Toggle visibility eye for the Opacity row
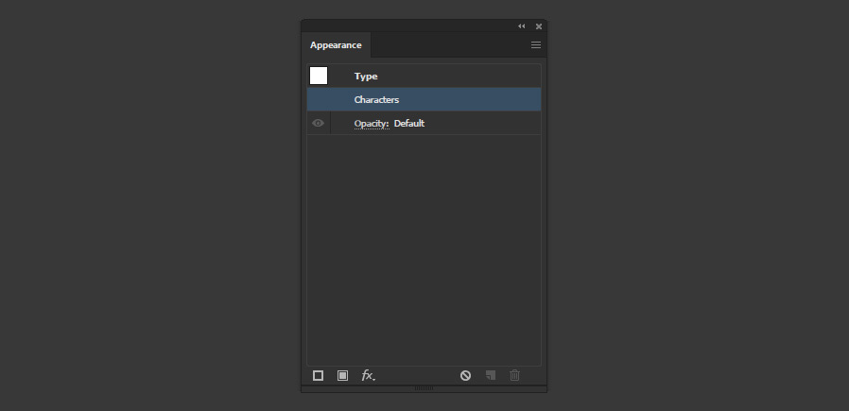Screen dimensions: 849x411 (319, 123)
